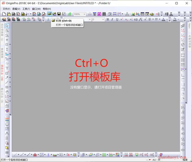The image size is (192, 162).
Task: Select the Zoom Out tool
Action: pyautogui.click(x=7, y=35)
